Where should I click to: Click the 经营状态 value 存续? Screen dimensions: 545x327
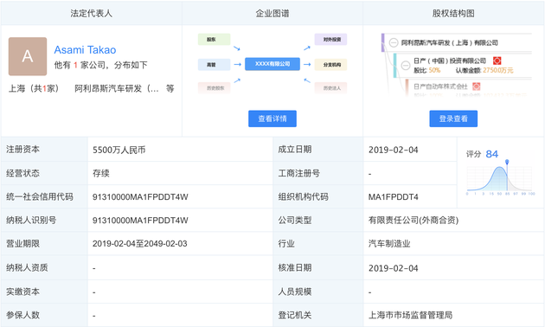click(101, 173)
